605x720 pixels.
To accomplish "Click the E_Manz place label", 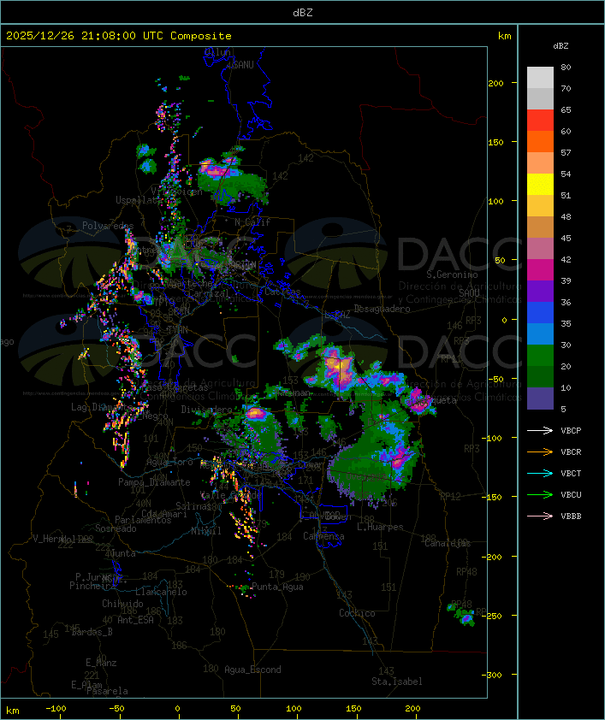I will pyautogui.click(x=101, y=663).
